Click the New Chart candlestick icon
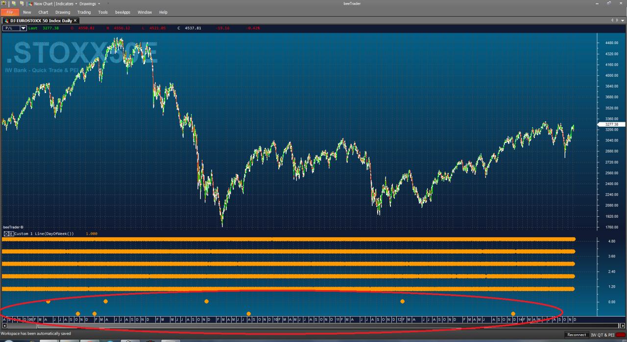Viewport: 627px width, 342px height. pyautogui.click(x=30, y=3)
